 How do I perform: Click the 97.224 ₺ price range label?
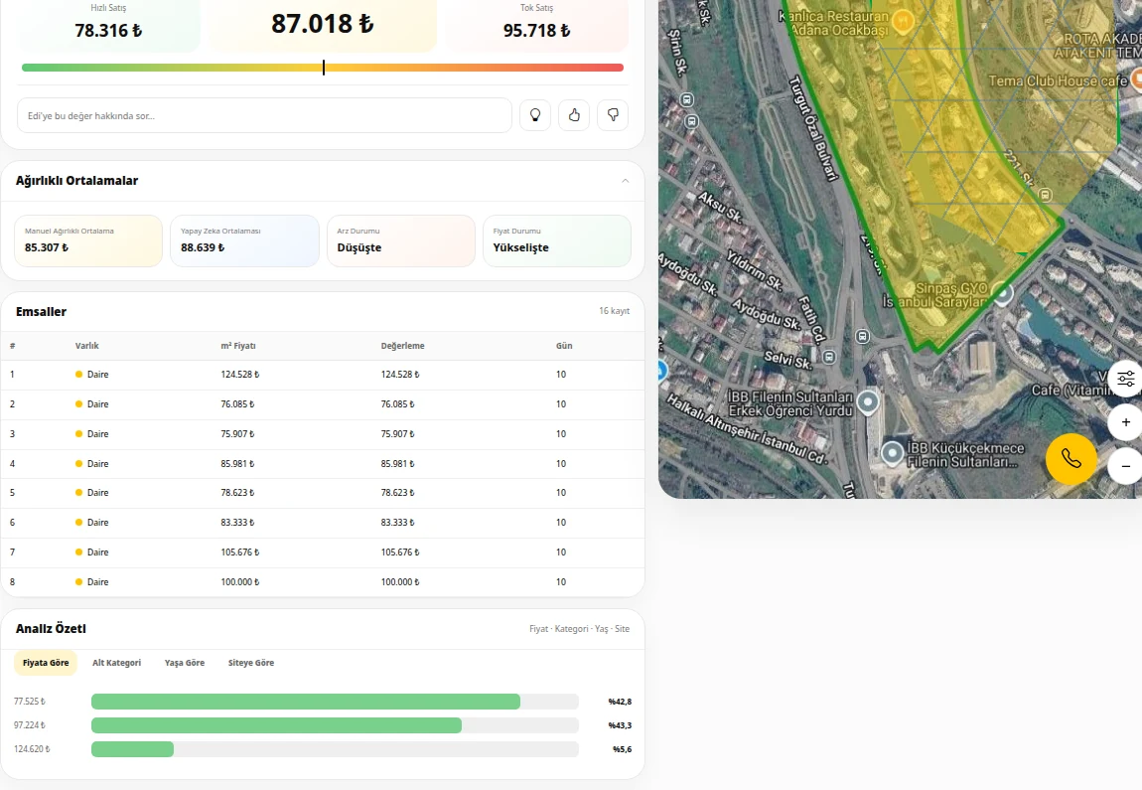29,725
